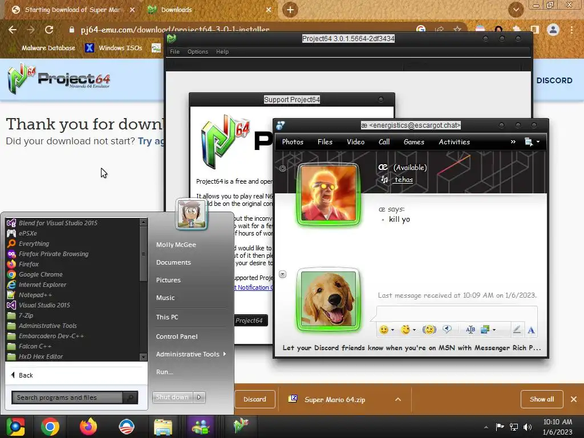Click the Start button on the taskbar
The width and height of the screenshot is (584, 438).
(x=15, y=427)
